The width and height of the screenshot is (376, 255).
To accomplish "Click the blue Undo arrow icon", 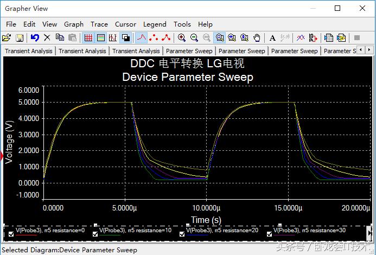I will tap(35, 37).
